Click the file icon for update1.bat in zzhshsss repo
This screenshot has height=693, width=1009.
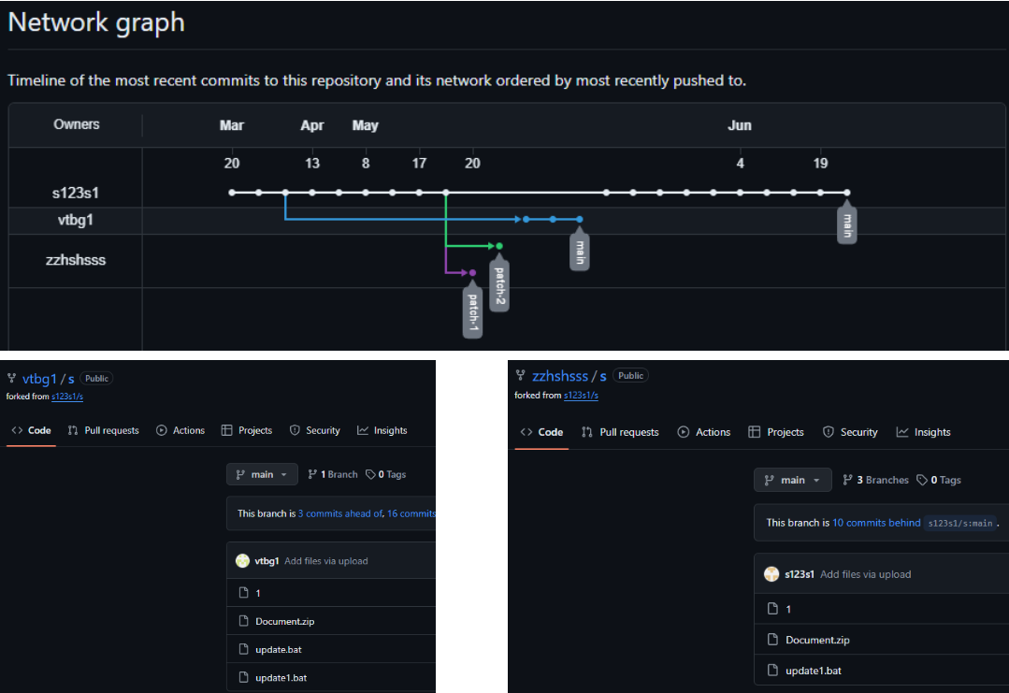click(x=772, y=670)
